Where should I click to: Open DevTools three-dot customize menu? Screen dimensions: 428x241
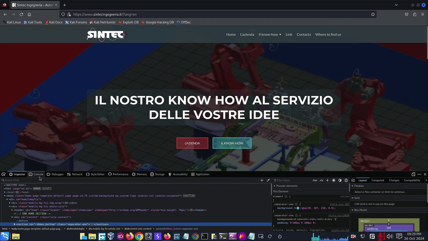point(419,174)
